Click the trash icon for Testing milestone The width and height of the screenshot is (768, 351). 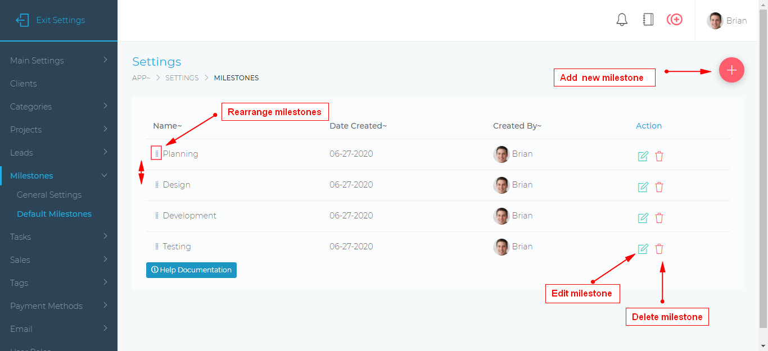tap(659, 249)
